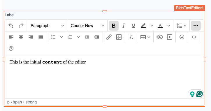211x111 pixels.
Task: Toggle Italic formatting
Action: (124, 26)
